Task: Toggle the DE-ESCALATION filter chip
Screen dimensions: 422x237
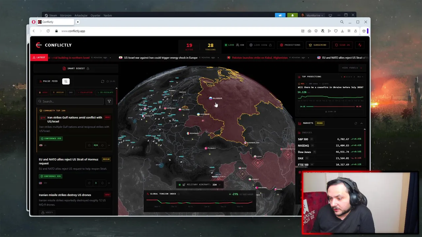Action: pos(105,92)
